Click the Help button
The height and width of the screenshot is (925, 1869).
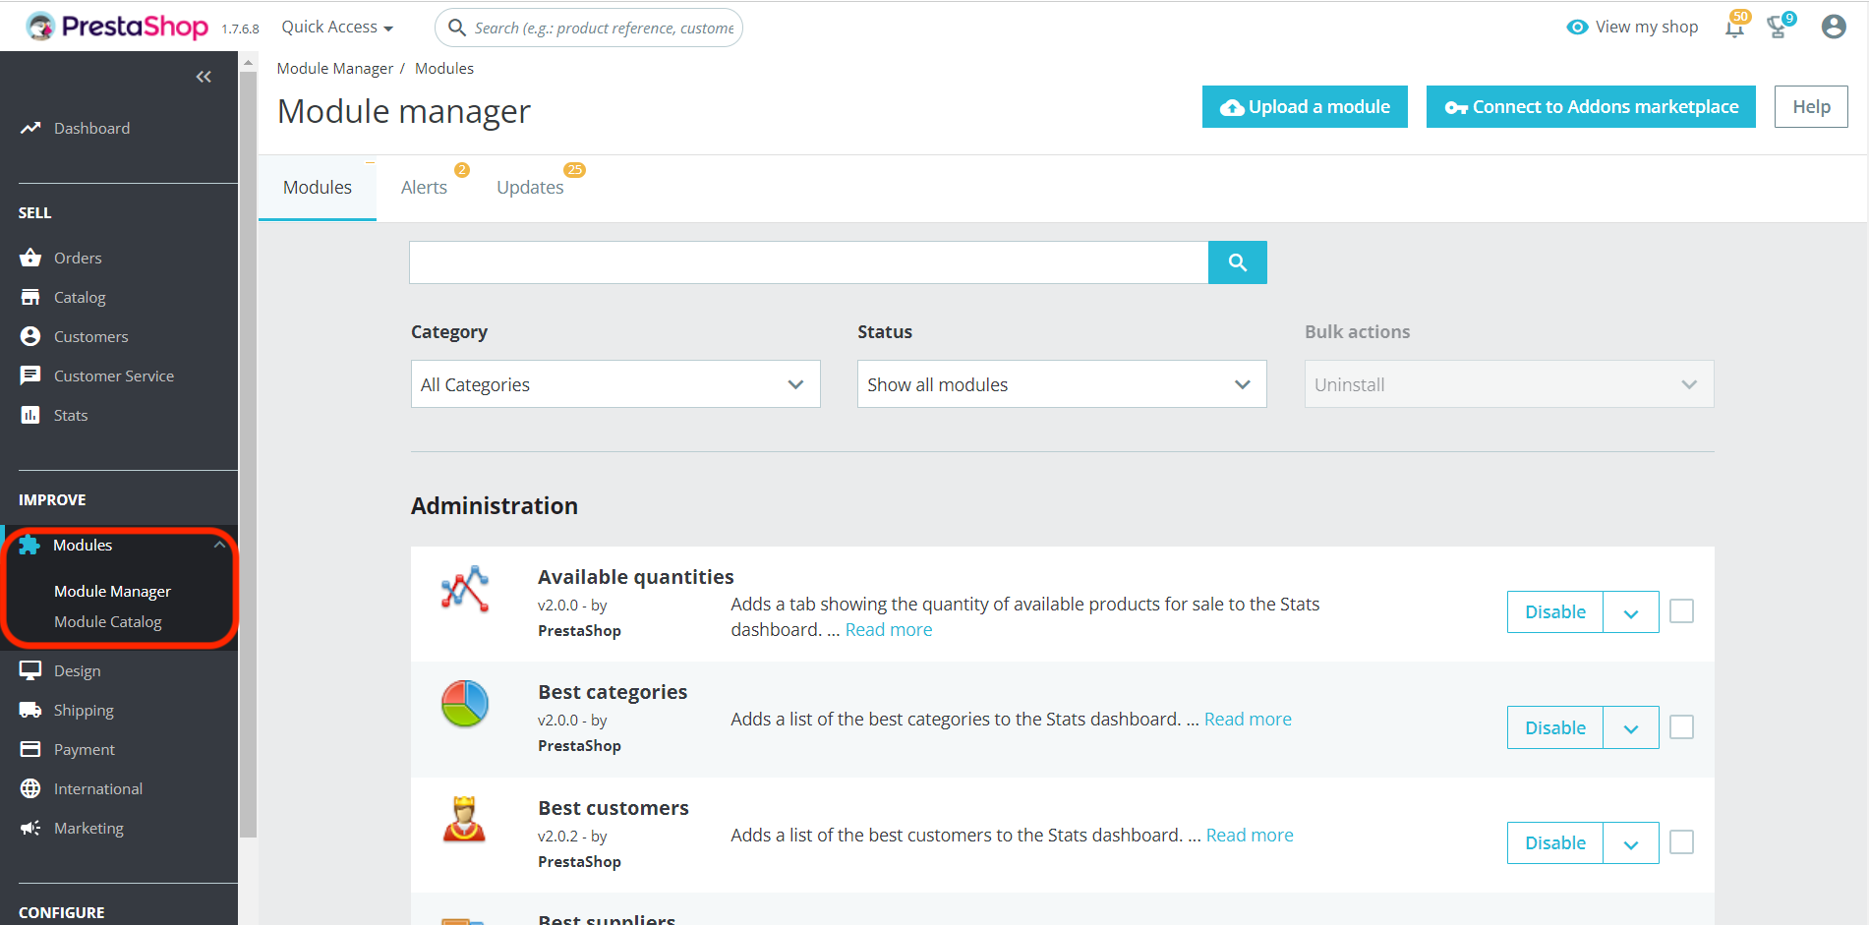(1811, 106)
